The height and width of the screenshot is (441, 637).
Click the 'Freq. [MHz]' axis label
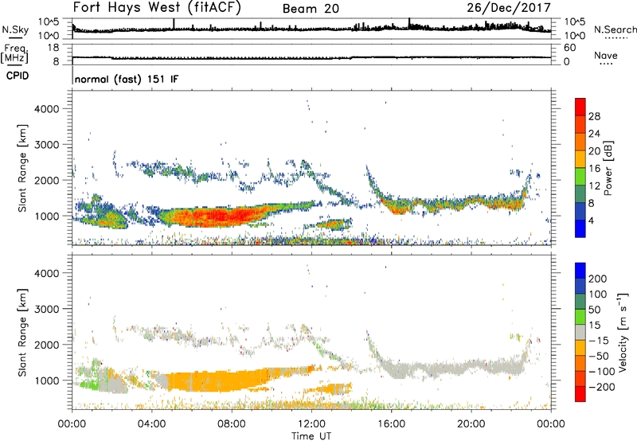pos(14,55)
